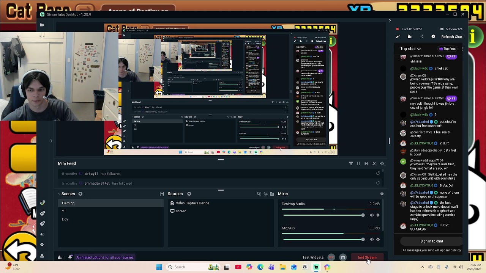Open Mixer advanced audio settings gear
Viewport: 486px width, 273px height.
click(382, 194)
